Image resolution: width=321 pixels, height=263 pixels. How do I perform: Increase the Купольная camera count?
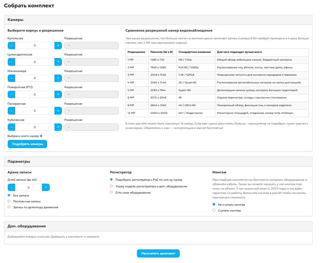pyautogui.click(x=58, y=46)
